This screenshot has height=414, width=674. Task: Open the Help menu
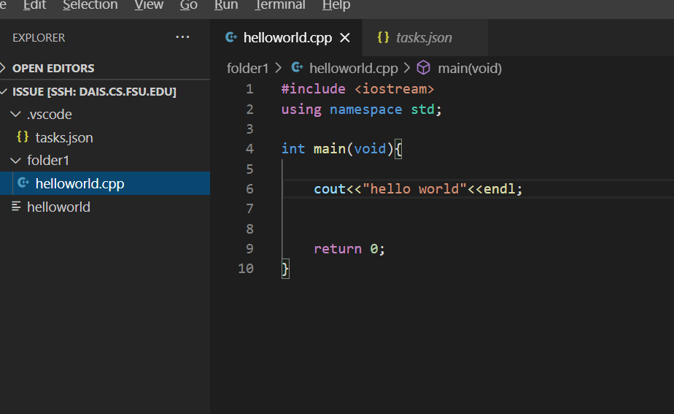point(336,5)
